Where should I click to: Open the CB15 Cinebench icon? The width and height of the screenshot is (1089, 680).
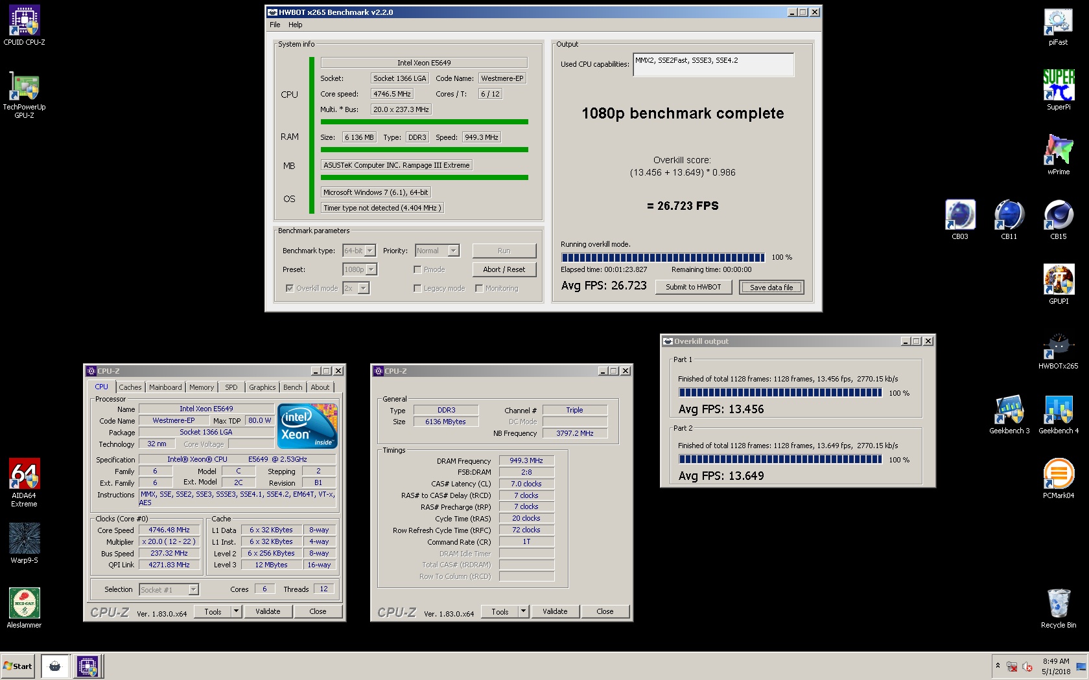click(1058, 220)
